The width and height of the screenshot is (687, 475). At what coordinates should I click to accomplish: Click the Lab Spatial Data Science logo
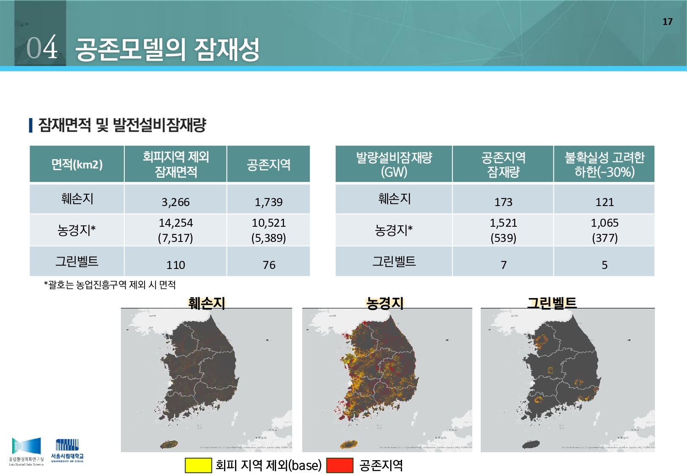[26, 451]
